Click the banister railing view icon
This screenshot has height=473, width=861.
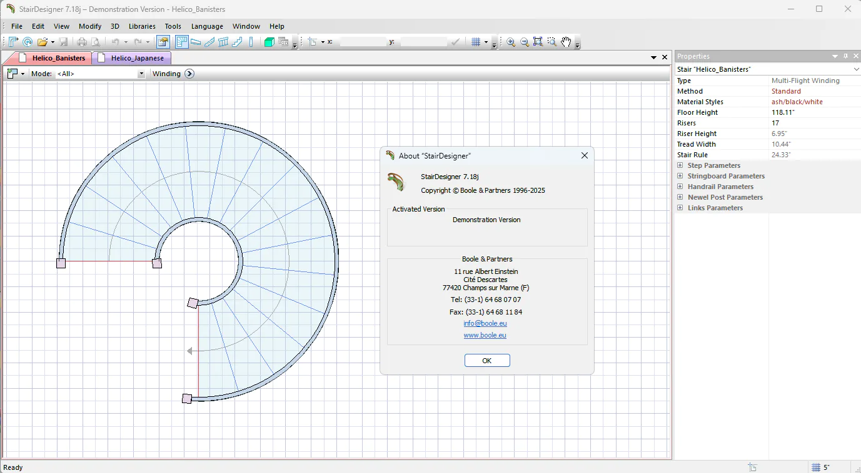coord(223,42)
